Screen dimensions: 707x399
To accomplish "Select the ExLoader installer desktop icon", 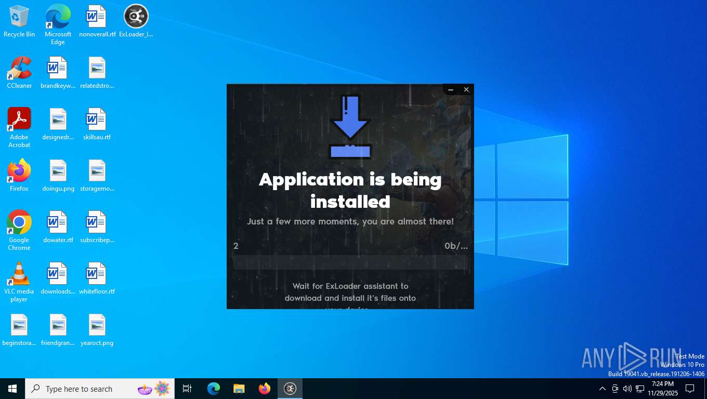I will pos(136,21).
